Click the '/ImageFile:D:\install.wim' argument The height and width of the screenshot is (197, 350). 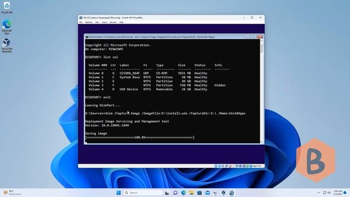pyautogui.click(x=165, y=113)
